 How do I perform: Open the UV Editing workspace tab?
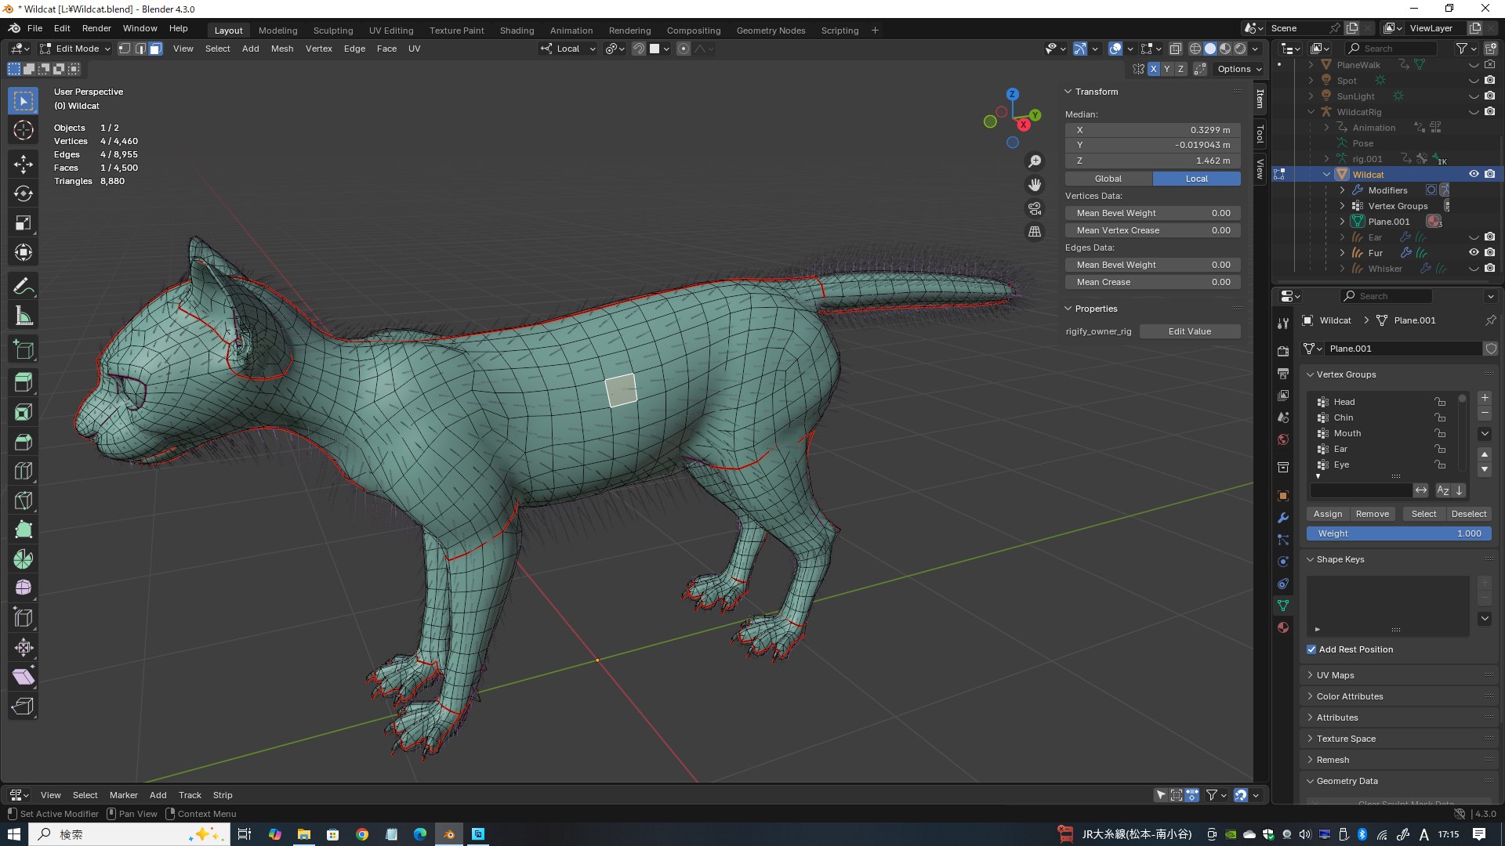pos(391,31)
